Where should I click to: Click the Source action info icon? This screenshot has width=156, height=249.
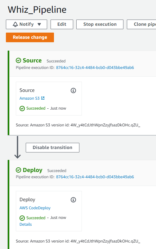pos(73,91)
